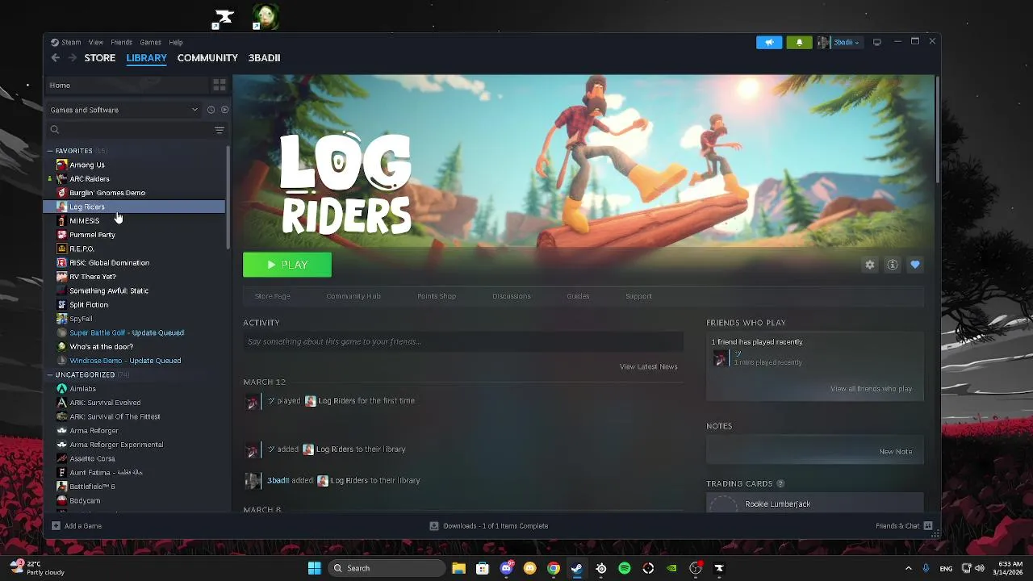Open Steam from the Windows taskbar

coord(577,568)
